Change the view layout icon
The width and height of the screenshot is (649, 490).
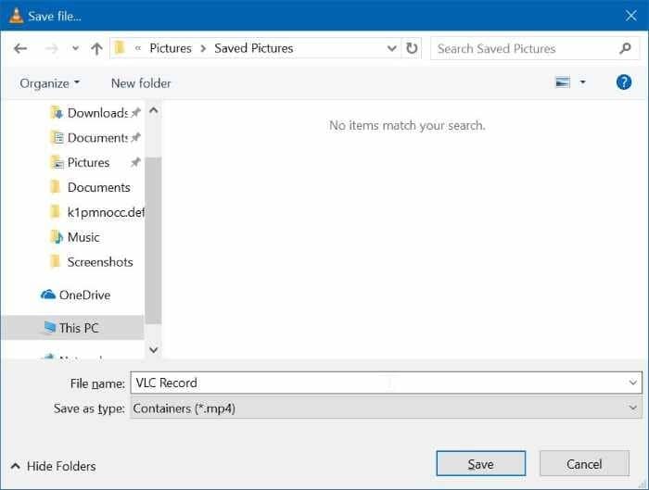pos(563,82)
